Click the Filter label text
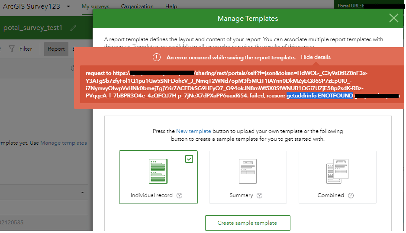 [26, 49]
